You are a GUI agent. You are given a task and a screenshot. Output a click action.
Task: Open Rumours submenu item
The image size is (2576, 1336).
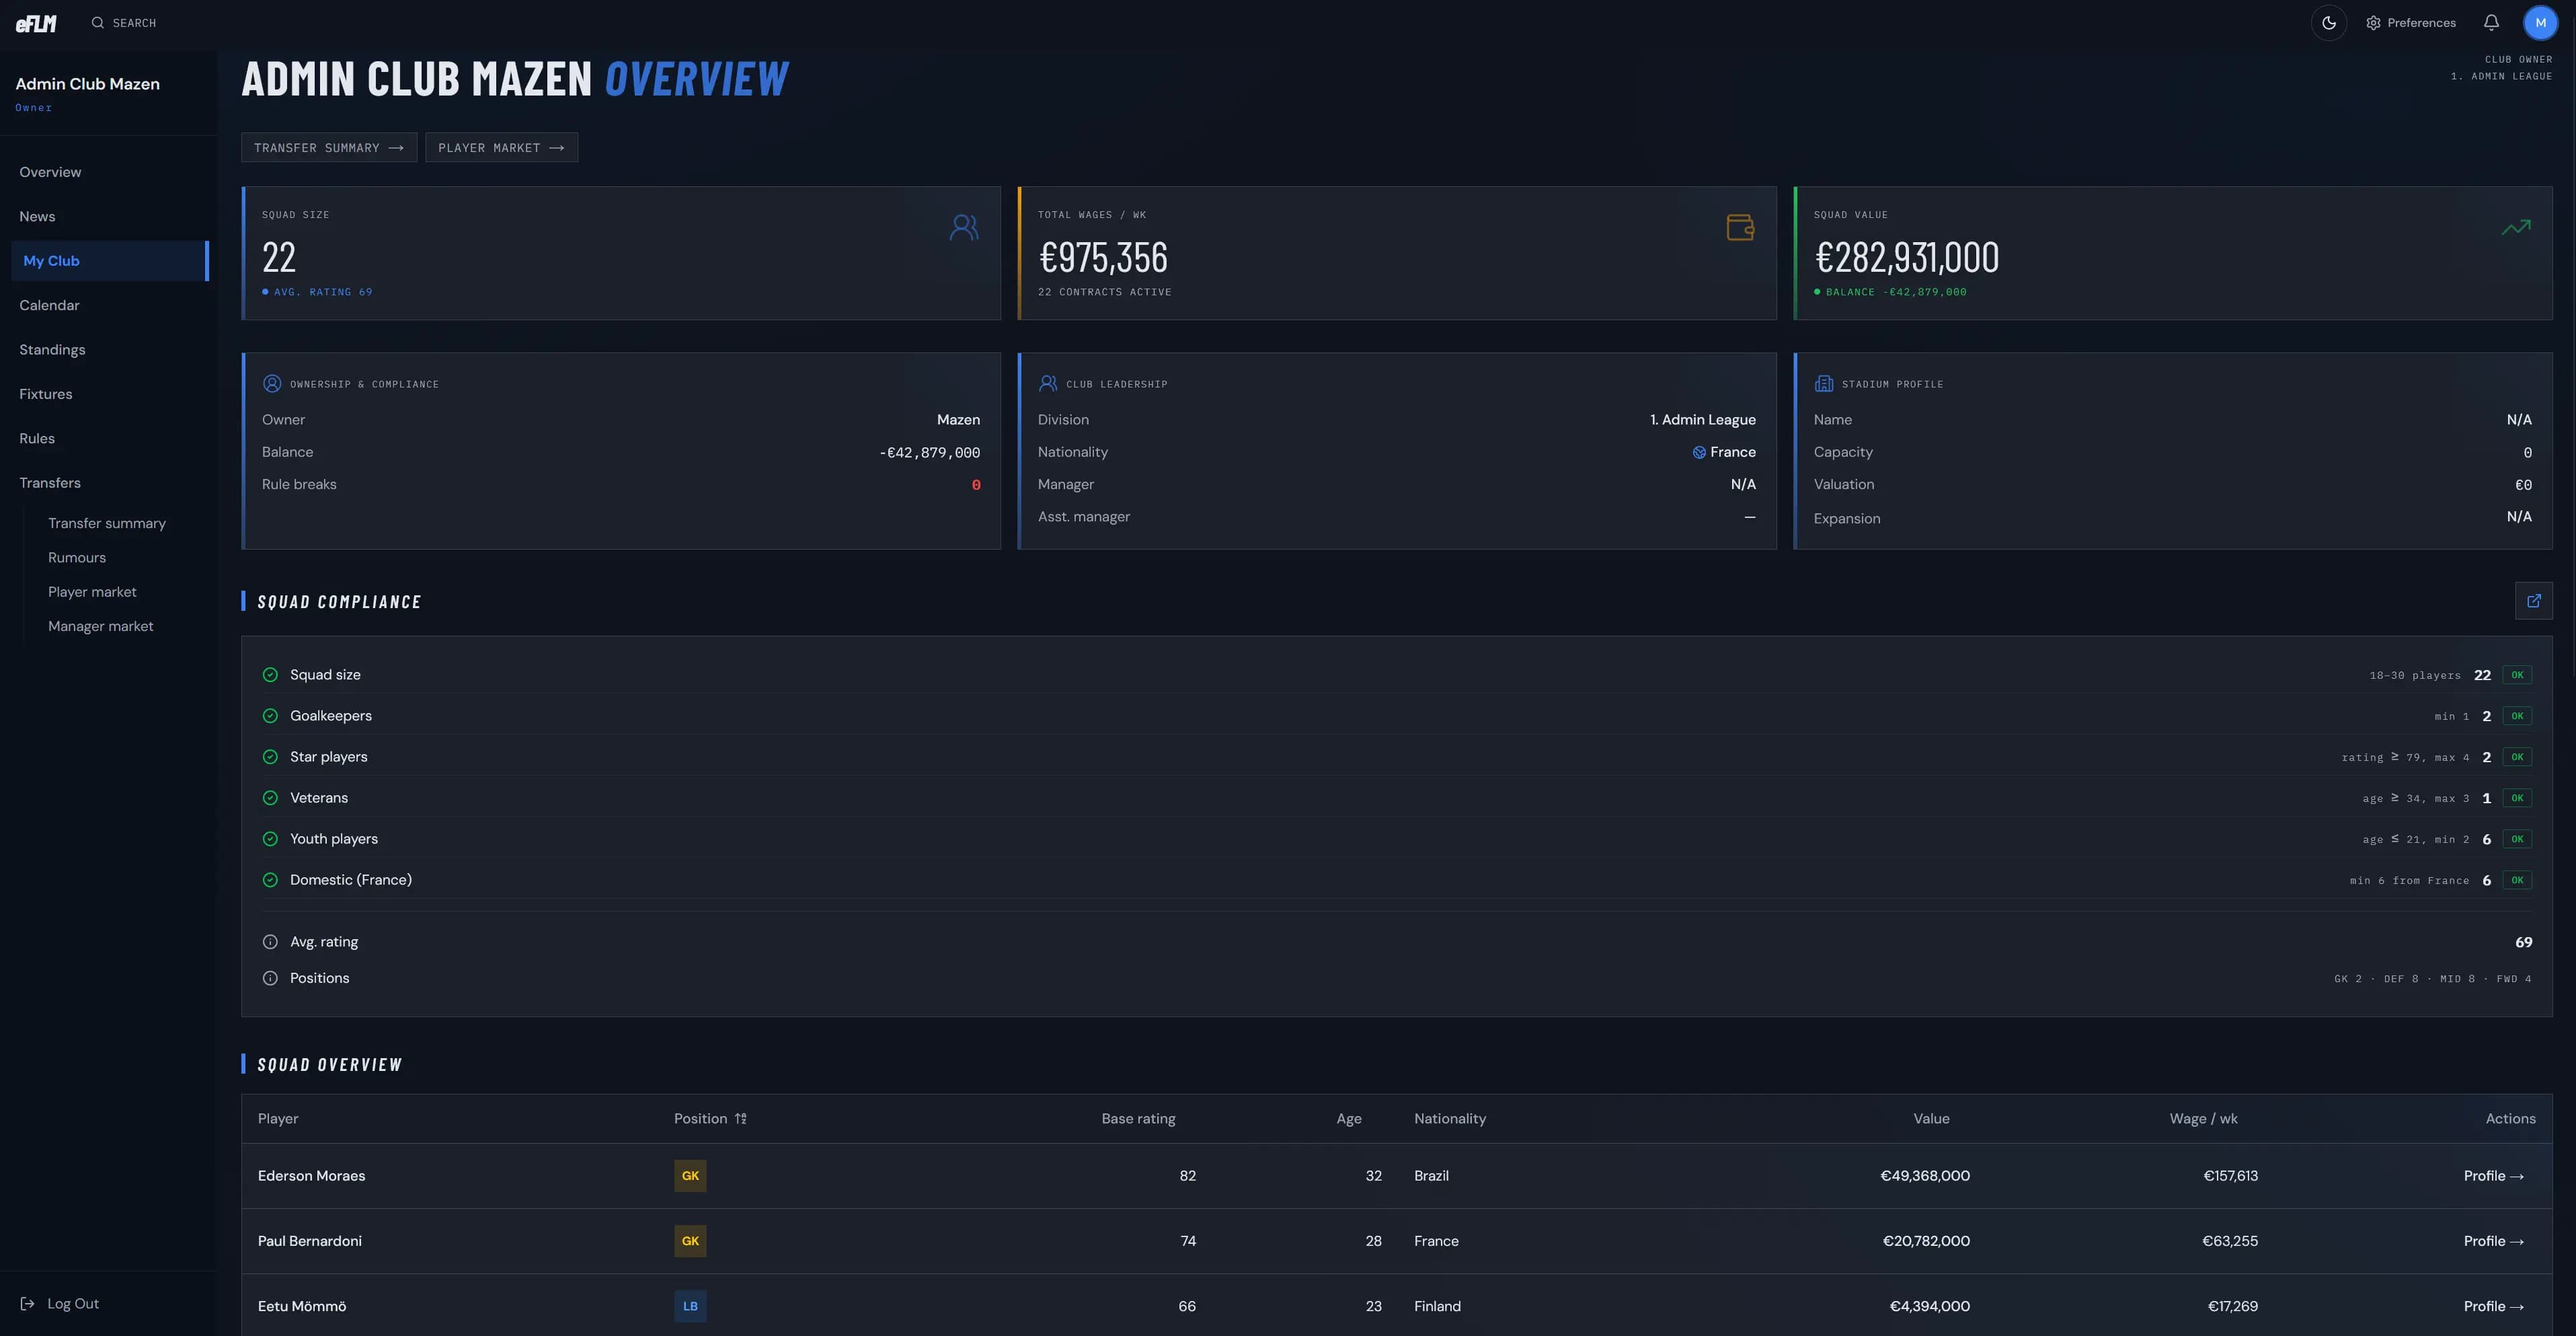(77, 558)
